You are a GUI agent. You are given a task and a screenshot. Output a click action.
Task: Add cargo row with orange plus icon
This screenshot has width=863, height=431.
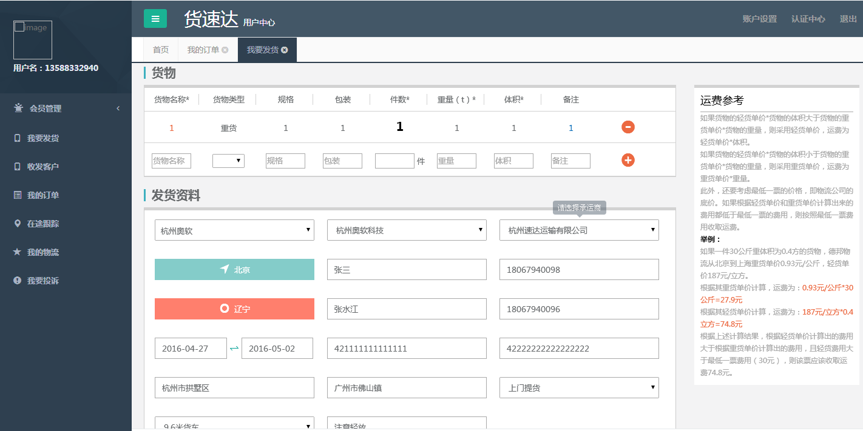pyautogui.click(x=628, y=160)
